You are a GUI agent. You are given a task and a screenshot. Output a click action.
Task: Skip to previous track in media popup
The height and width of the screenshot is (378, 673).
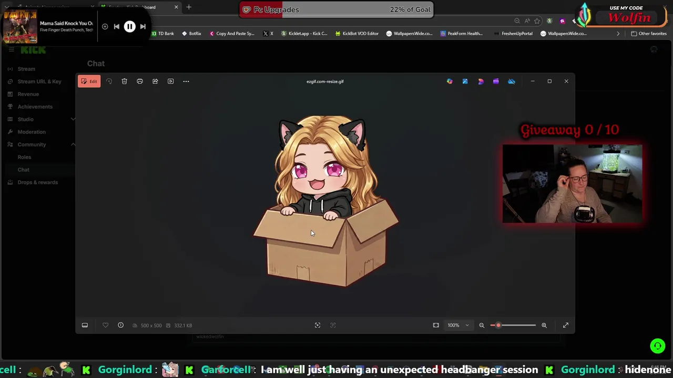tap(117, 26)
